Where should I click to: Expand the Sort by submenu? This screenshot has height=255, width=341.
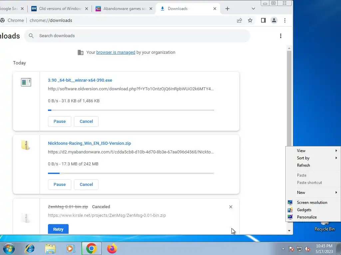click(313, 158)
